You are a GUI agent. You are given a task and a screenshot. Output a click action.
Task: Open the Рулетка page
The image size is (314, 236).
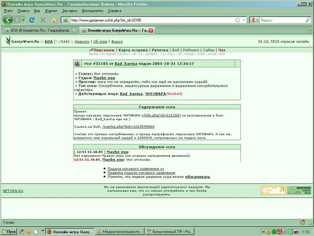pyautogui.click(x=160, y=50)
